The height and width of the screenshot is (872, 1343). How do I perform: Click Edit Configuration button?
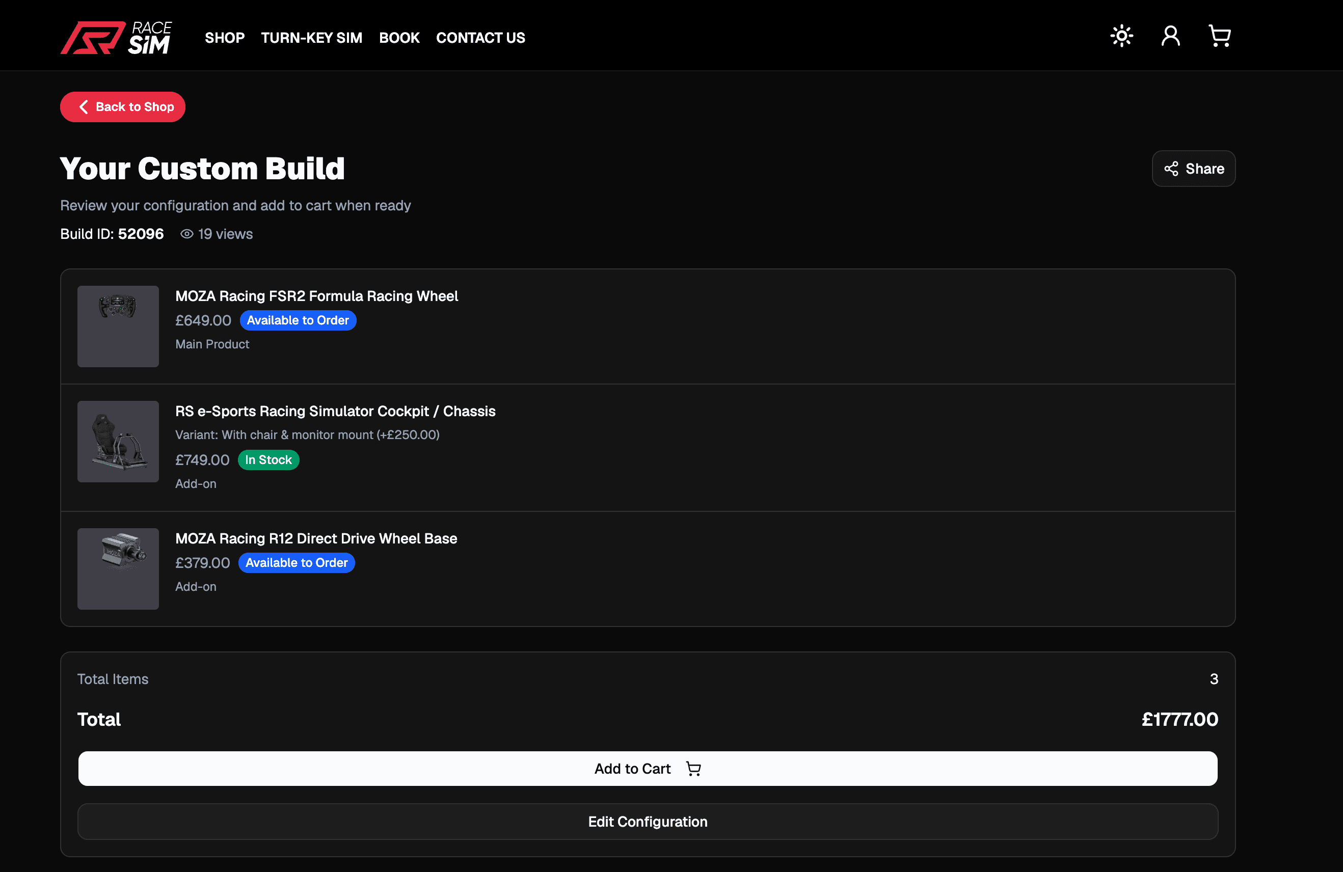(x=648, y=822)
